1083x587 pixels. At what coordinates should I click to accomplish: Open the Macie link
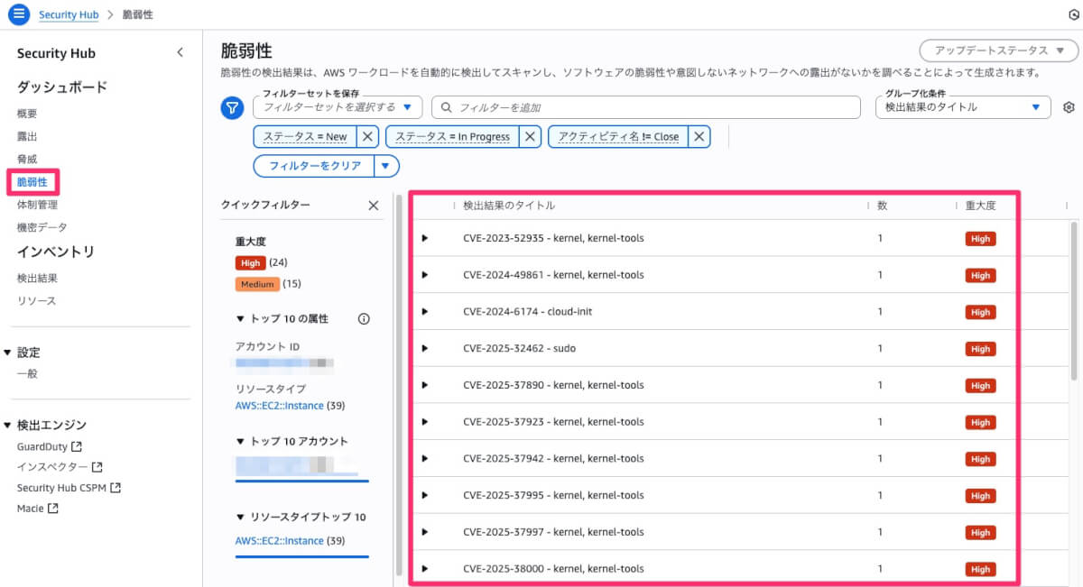click(31, 509)
